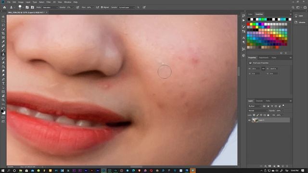This screenshot has height=173, width=308.
Task: Open the Opacity dropdown in the options bar
Action: (73, 7)
